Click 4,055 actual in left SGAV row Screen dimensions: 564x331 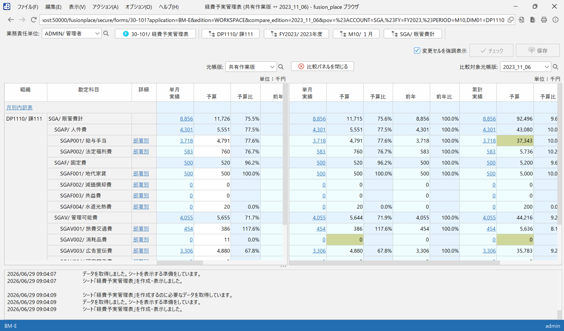pos(186,218)
